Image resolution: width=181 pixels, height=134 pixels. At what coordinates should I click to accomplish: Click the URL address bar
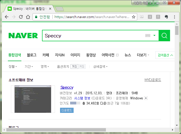click(x=85, y=17)
